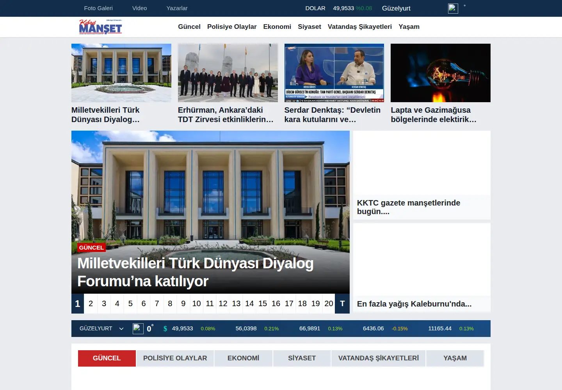Image resolution: width=562 pixels, height=390 pixels.
Task: Open the Yaşam menu item
Action: pyautogui.click(x=409, y=27)
